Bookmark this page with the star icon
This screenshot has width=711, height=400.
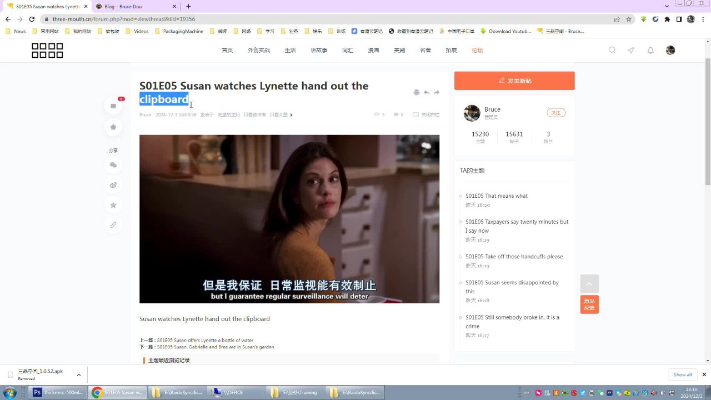coord(629,19)
